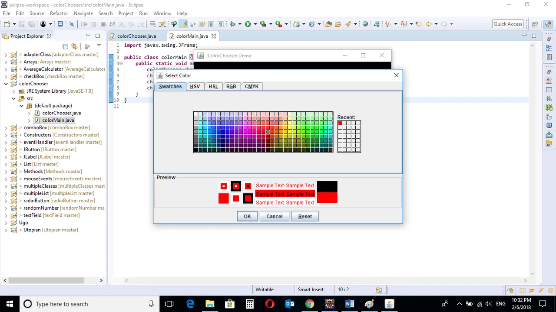This screenshot has height=312, width=556.
Task: Open the Calculator from taskbar
Action: tap(250, 304)
